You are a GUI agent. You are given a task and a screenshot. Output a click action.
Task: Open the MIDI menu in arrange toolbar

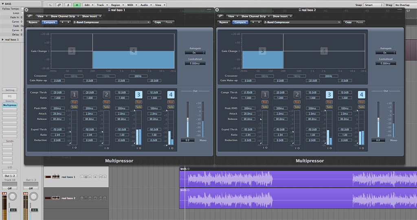(x=132, y=5)
